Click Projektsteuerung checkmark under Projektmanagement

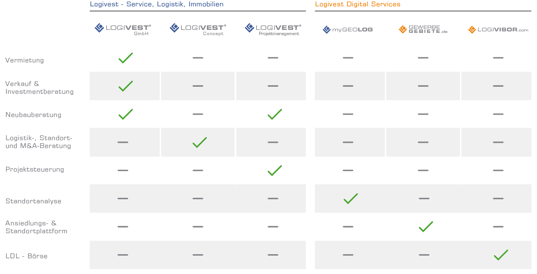[x=275, y=170]
